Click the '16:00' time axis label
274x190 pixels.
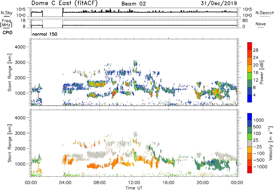(168, 183)
